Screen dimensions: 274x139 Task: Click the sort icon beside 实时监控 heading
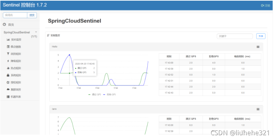[48, 35]
